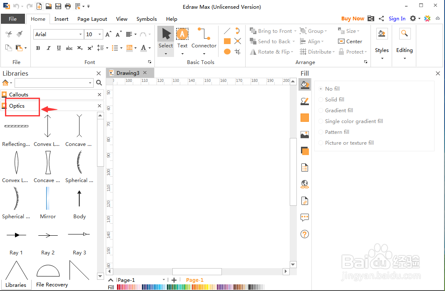Image resolution: width=445 pixels, height=291 pixels.
Task: Click the Save icon in quick access toolbar
Action: (58, 6)
